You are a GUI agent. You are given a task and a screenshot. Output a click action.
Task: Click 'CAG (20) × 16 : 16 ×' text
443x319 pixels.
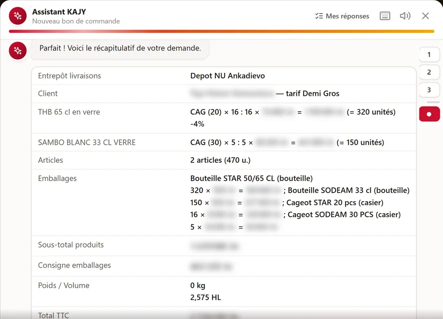tap(225, 112)
